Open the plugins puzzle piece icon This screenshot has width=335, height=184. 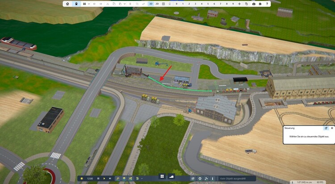[260, 4]
